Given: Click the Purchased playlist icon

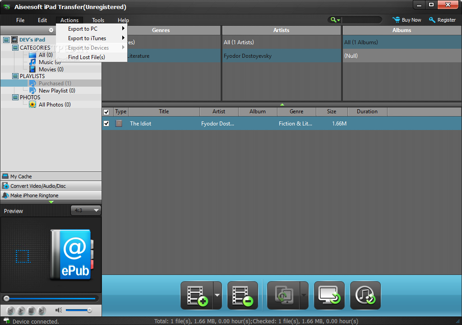Looking at the screenshot, I should tap(32, 84).
